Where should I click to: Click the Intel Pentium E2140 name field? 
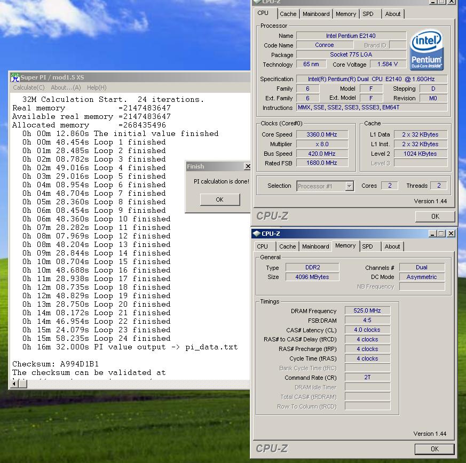(351, 36)
